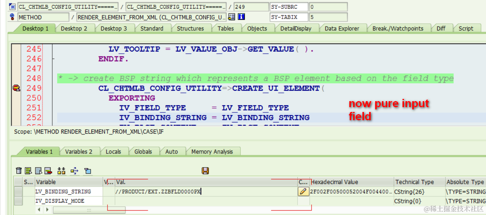486x215 pixels.
Task: Switch to the Auto tab
Action: (171, 152)
